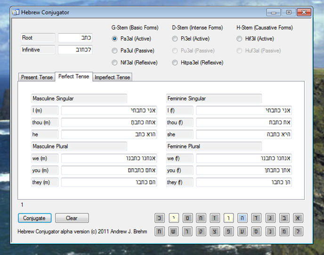Viewport: 324px width, 255px height.
Task: Insert the Pe (פ) letter
Action: coord(228,231)
